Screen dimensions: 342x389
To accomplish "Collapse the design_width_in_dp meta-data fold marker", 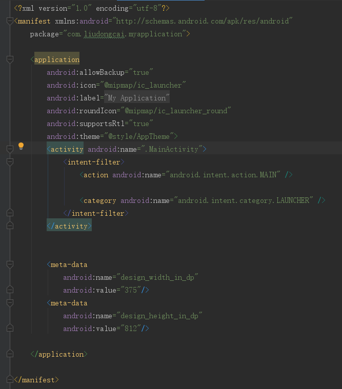I will tap(10, 264).
